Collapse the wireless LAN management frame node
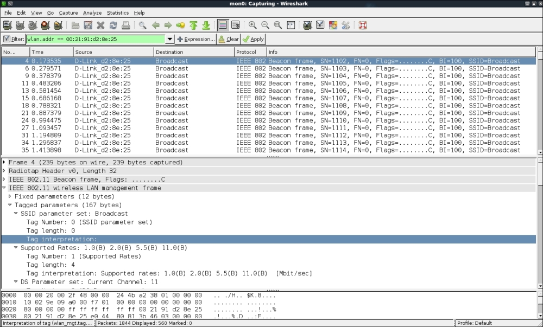 (x=4, y=188)
